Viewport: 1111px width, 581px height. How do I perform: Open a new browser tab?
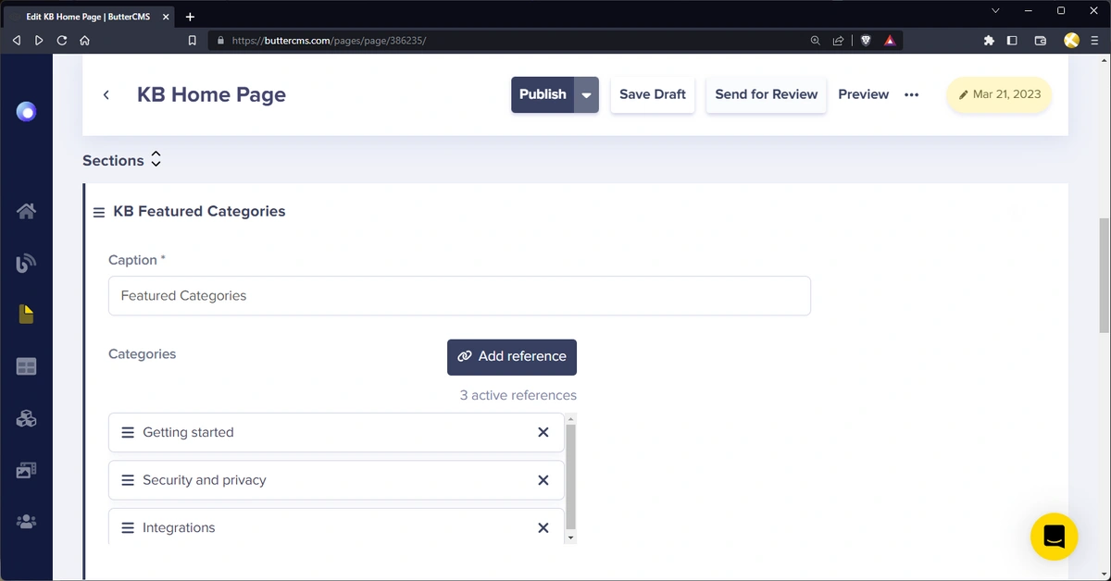[x=190, y=17]
